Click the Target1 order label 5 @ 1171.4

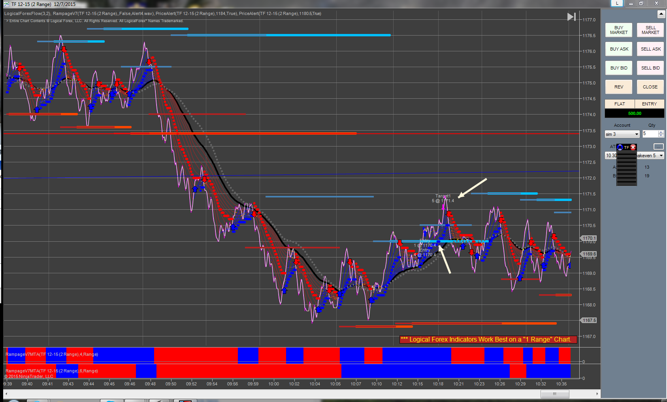coord(443,199)
